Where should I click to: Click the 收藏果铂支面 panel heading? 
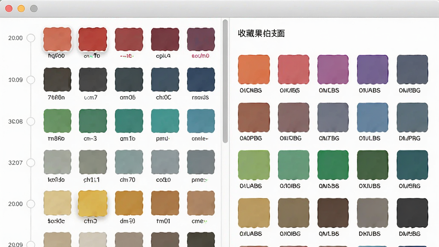click(x=261, y=33)
